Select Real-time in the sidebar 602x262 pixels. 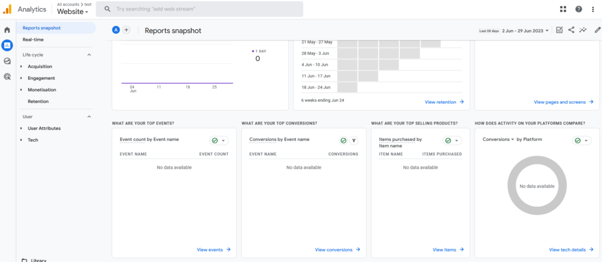tap(33, 39)
